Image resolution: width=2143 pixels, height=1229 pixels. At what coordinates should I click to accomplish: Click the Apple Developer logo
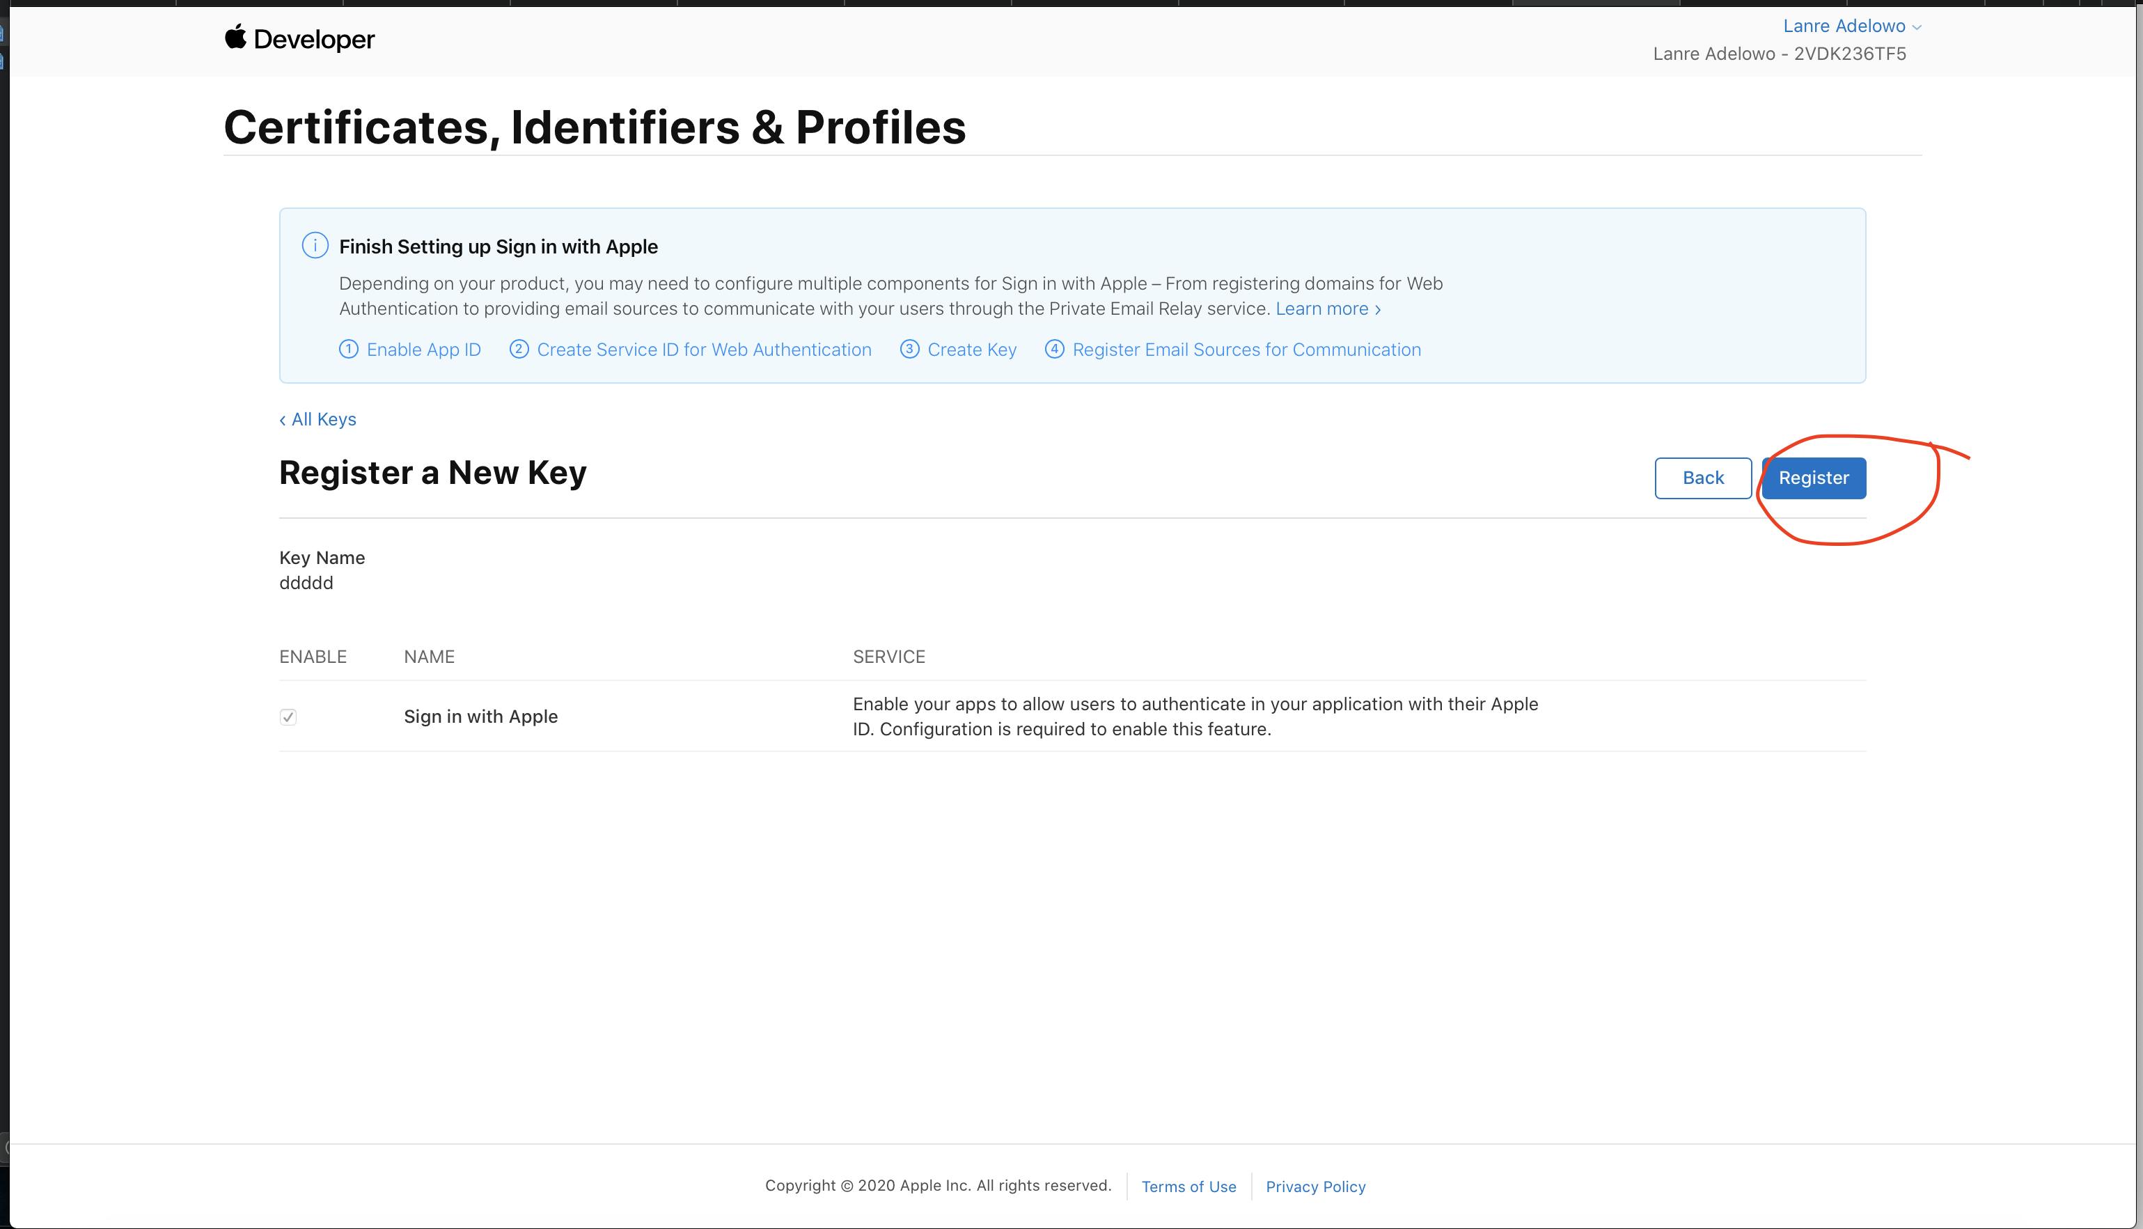point(299,39)
